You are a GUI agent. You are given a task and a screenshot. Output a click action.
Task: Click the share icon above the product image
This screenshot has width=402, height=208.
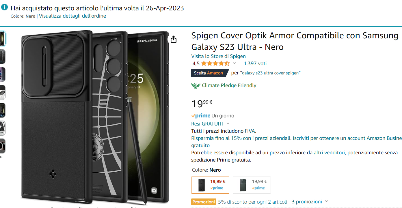point(173,39)
